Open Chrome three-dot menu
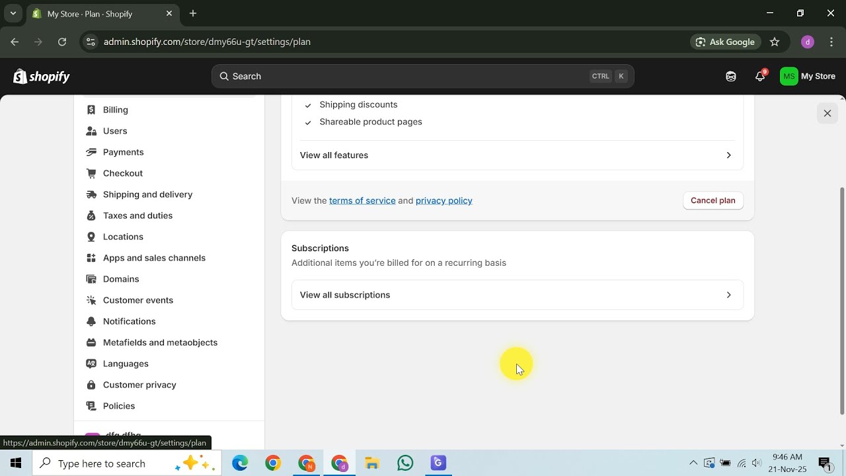This screenshot has width=846, height=476. click(x=831, y=42)
